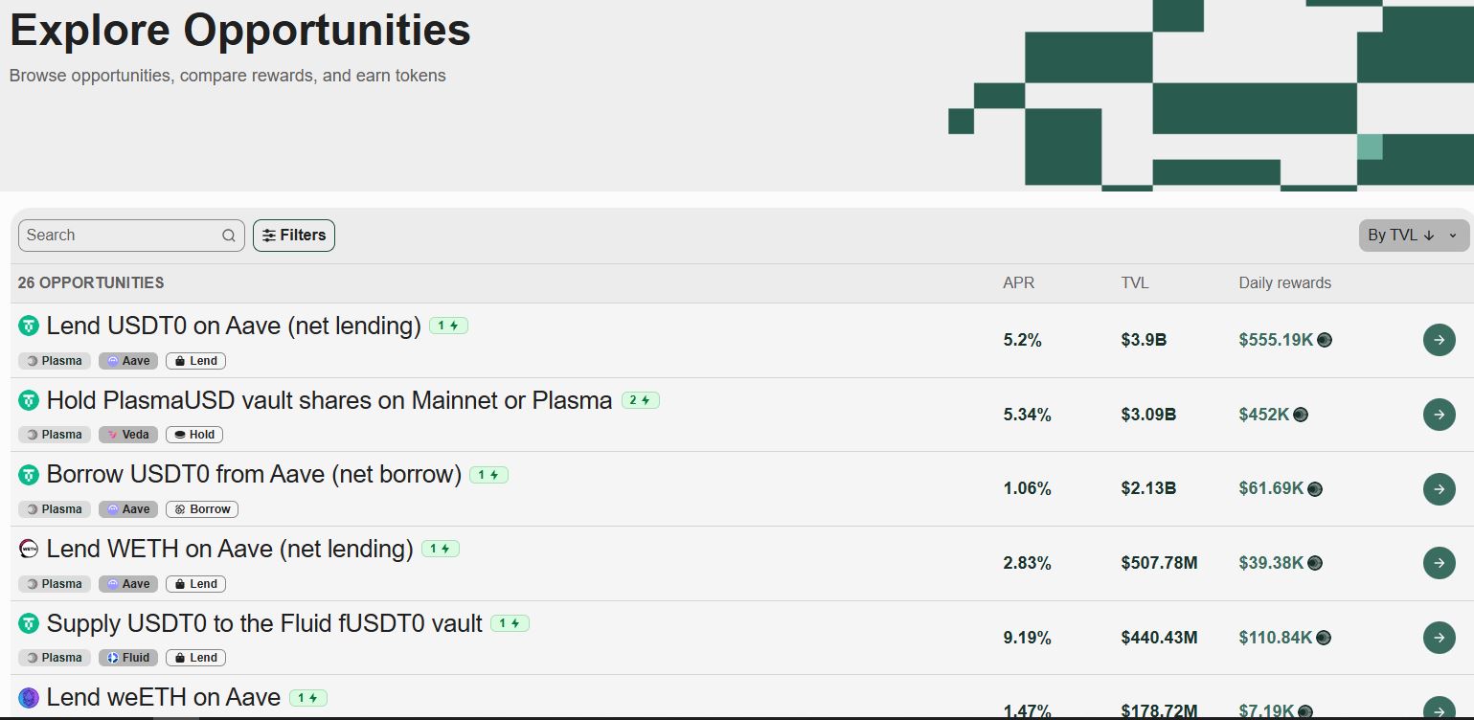Open arrow for PlasmaUSD vault shares row
The width and height of the screenshot is (1474, 720).
pyautogui.click(x=1439, y=415)
